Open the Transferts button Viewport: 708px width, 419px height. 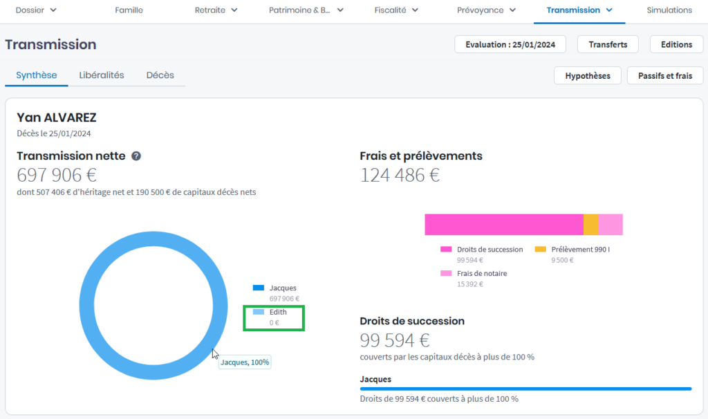tap(608, 44)
